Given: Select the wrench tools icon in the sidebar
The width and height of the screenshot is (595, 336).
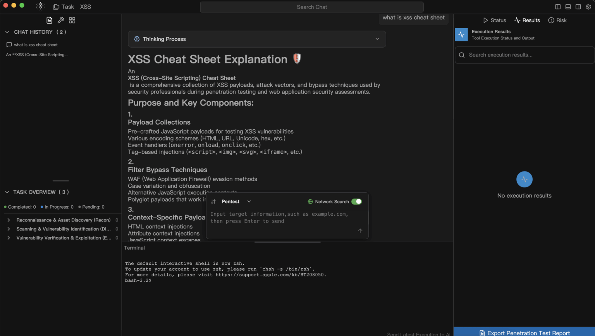Looking at the screenshot, I should [60, 20].
